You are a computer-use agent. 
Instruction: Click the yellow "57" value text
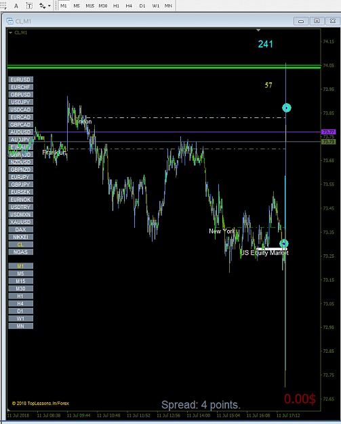click(268, 85)
